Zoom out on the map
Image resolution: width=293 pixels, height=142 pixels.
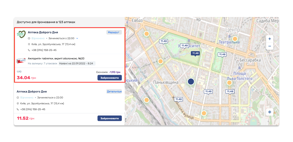tap(269, 46)
